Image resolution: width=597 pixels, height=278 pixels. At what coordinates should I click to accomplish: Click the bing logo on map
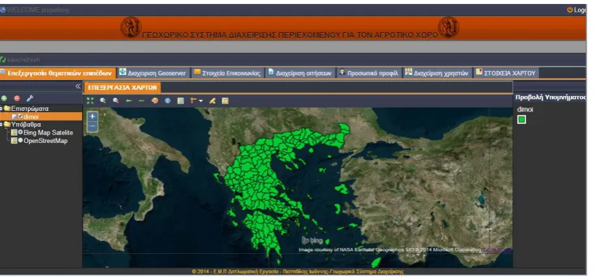[313, 240]
